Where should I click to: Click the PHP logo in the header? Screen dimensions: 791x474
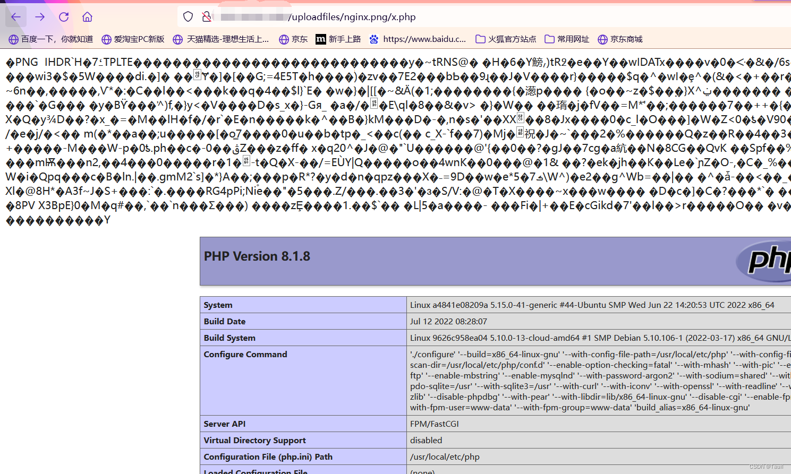tap(763, 261)
